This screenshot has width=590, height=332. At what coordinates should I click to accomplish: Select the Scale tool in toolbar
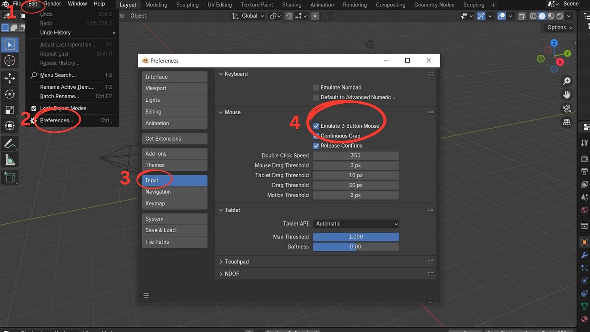coord(10,110)
